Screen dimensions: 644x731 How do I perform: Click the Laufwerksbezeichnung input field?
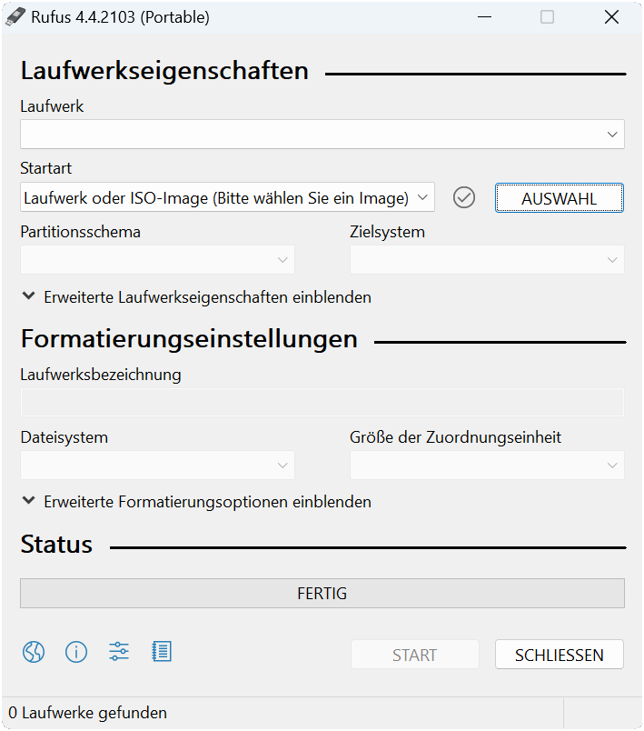click(322, 403)
